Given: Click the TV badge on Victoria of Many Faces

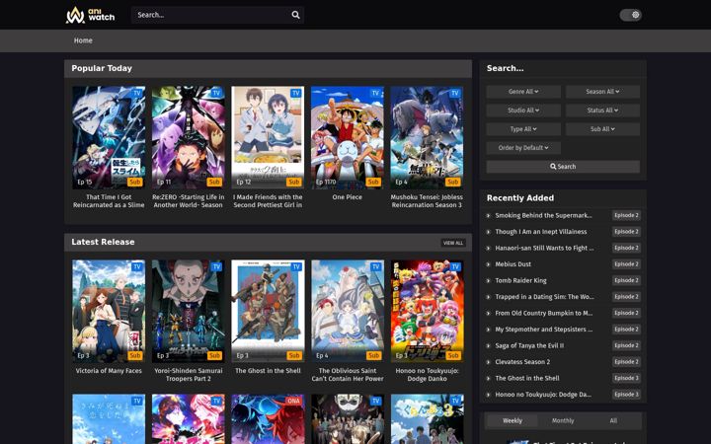Looking at the screenshot, I should (x=137, y=266).
